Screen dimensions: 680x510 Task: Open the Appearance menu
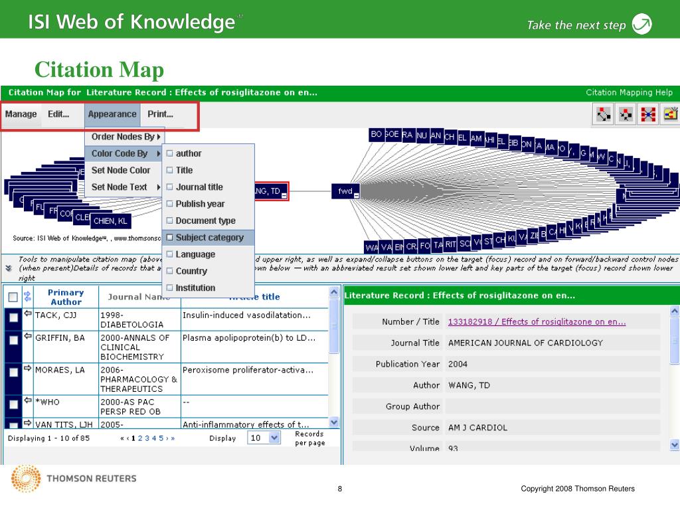tap(112, 114)
